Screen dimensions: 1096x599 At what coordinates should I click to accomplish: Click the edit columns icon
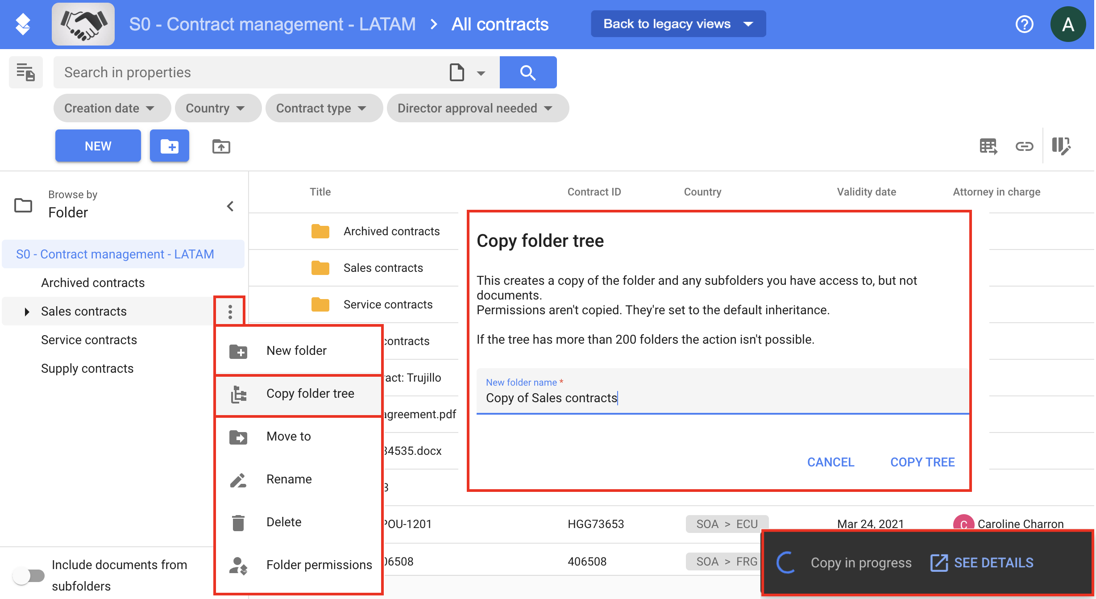coord(1061,146)
